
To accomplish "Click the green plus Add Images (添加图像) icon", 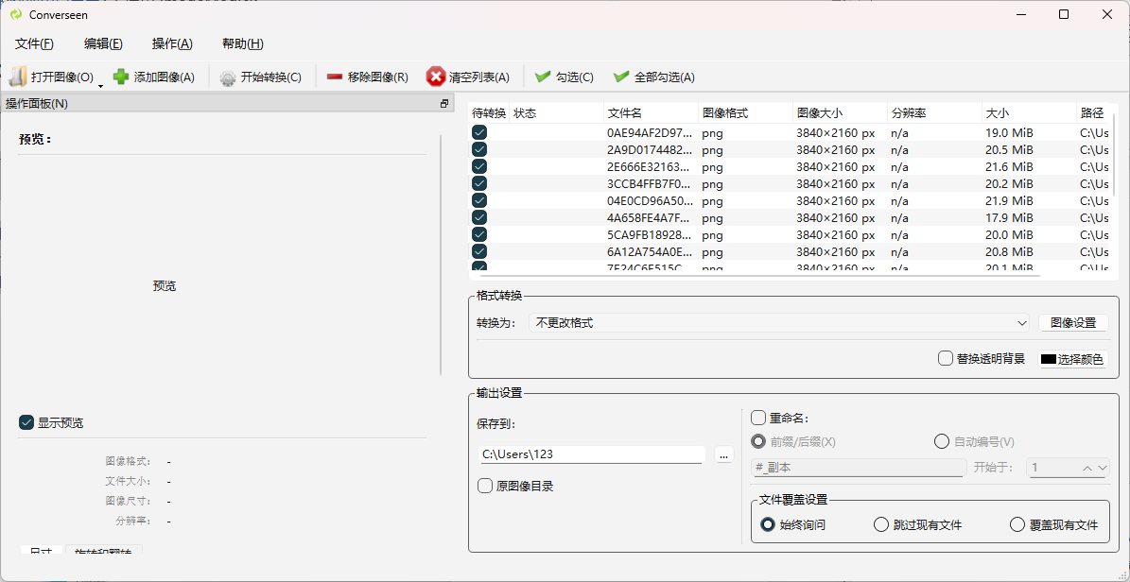I will coord(121,77).
